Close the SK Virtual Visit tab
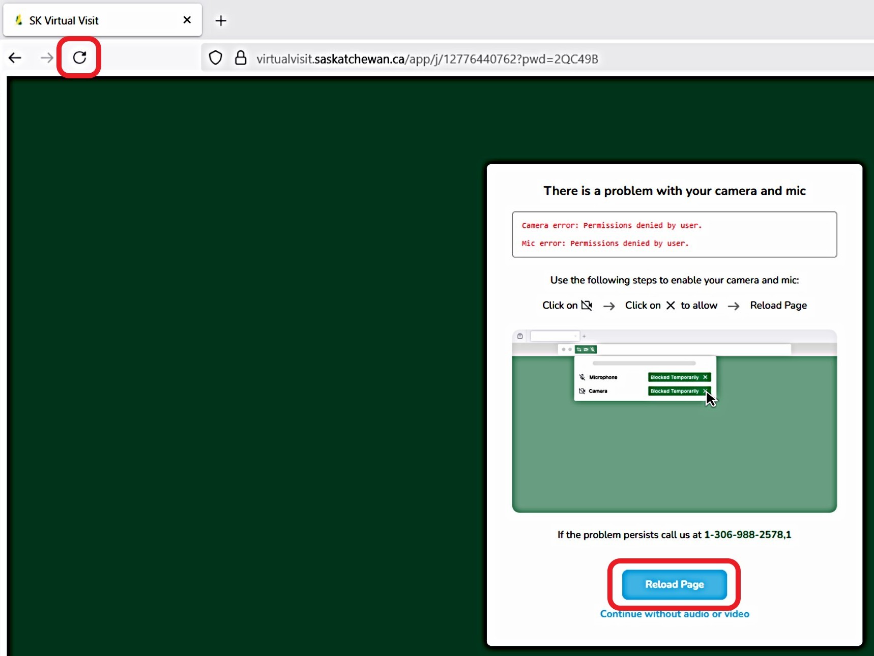This screenshot has width=874, height=656. point(187,20)
